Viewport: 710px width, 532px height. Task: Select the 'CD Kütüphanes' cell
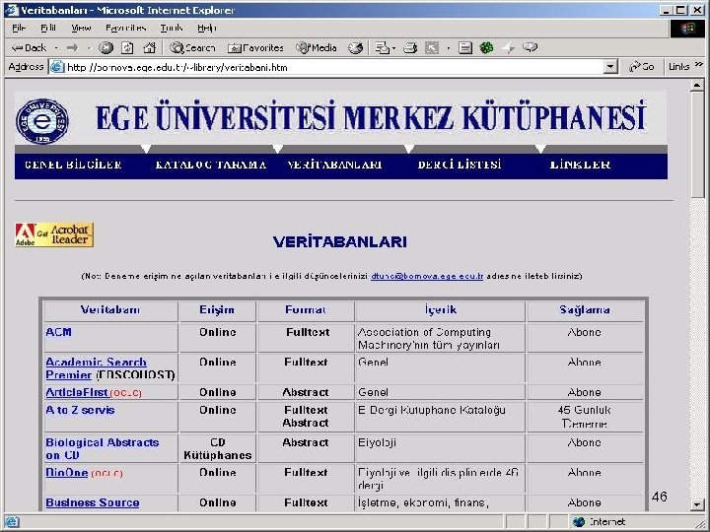click(x=217, y=449)
